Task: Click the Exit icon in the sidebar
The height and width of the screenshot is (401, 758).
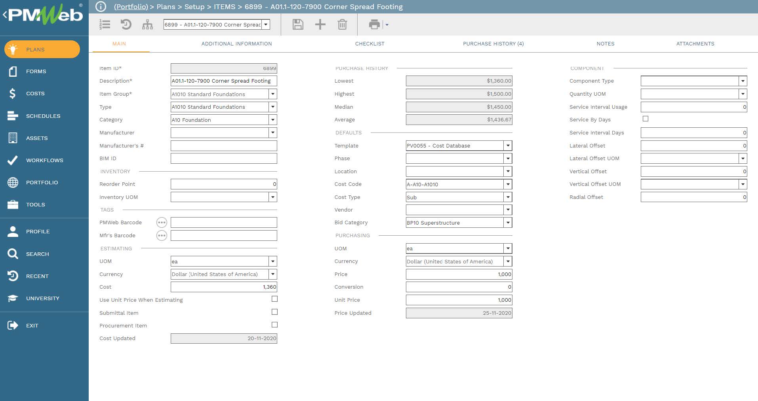Action: pyautogui.click(x=13, y=325)
